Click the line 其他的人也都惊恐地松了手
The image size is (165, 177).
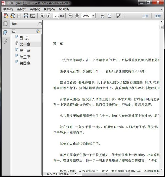point(80,144)
